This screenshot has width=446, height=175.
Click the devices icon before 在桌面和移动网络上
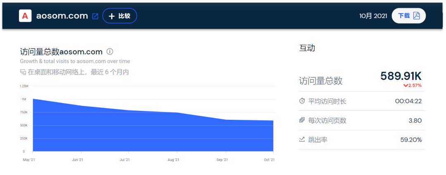pos(23,72)
